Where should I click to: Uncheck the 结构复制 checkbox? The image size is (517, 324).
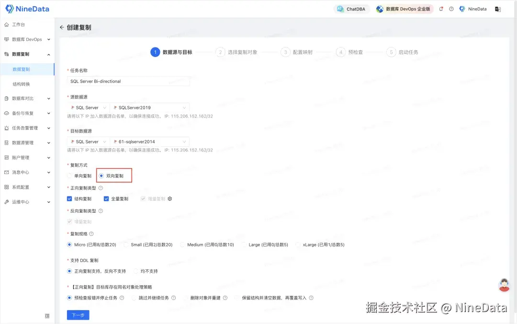click(x=69, y=198)
